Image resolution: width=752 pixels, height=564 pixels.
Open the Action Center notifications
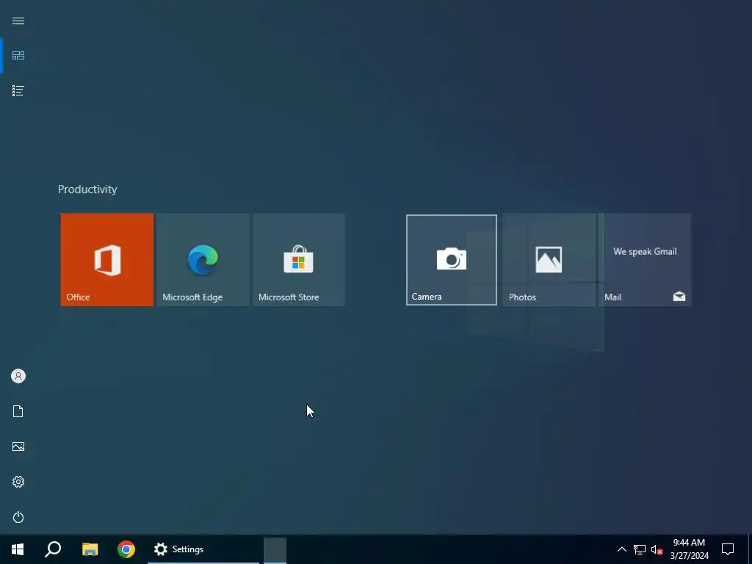point(728,549)
